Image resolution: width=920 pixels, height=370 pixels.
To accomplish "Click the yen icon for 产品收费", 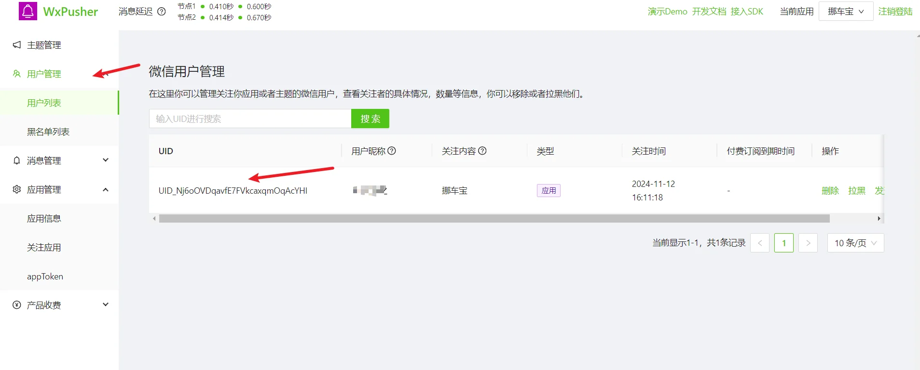I will pos(17,305).
